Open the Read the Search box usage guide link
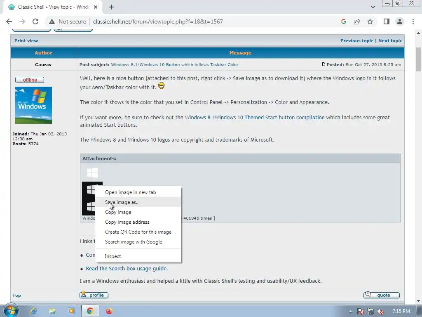The image size is (422, 317). click(x=127, y=268)
